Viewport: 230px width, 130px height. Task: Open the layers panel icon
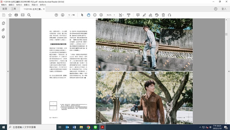pyautogui.click(x=4, y=37)
